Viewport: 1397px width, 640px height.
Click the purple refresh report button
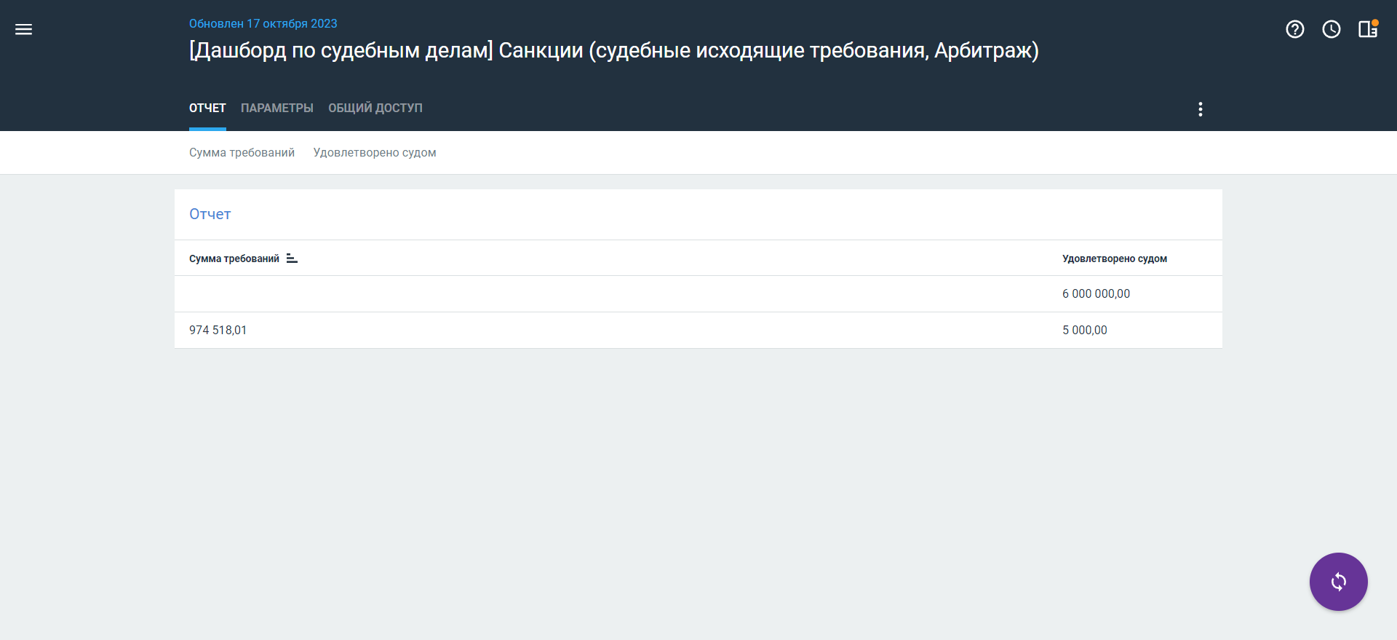1339,582
